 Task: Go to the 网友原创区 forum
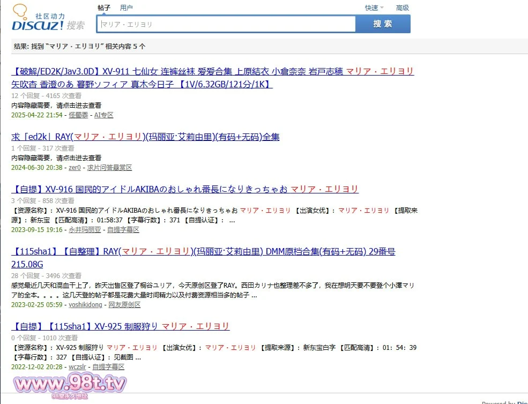click(124, 305)
